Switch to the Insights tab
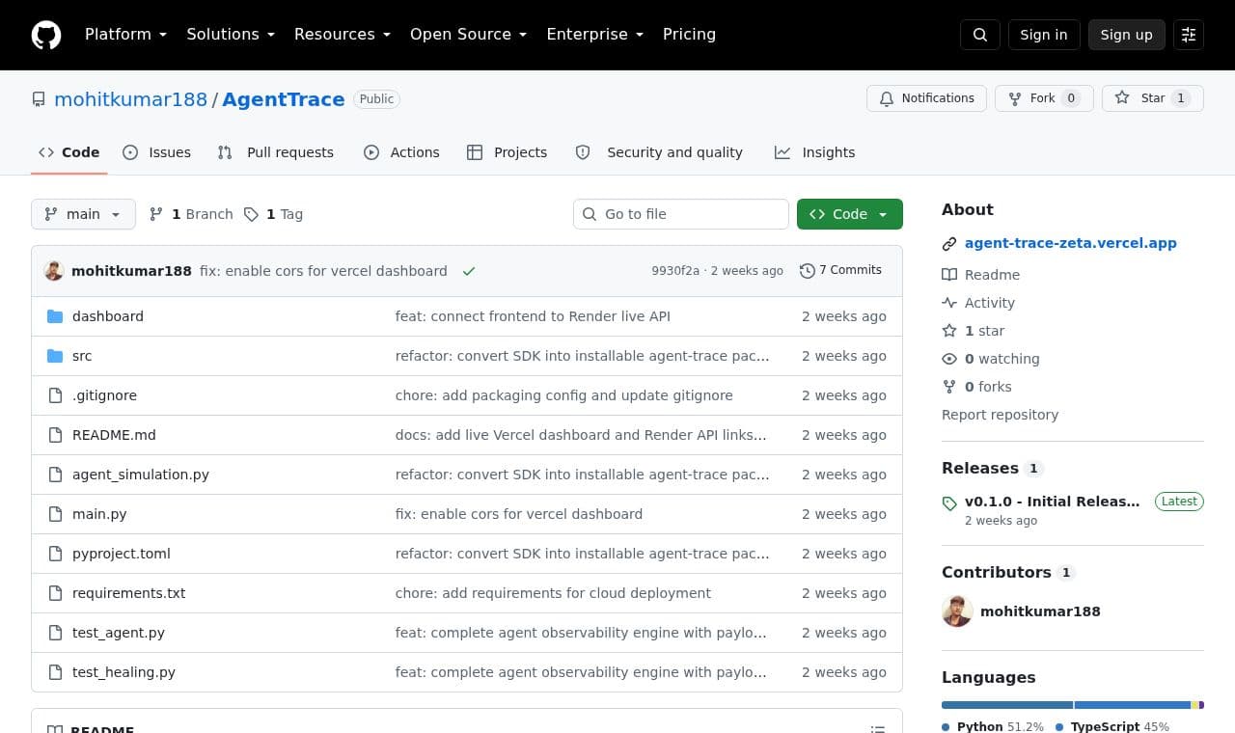 tap(815, 152)
